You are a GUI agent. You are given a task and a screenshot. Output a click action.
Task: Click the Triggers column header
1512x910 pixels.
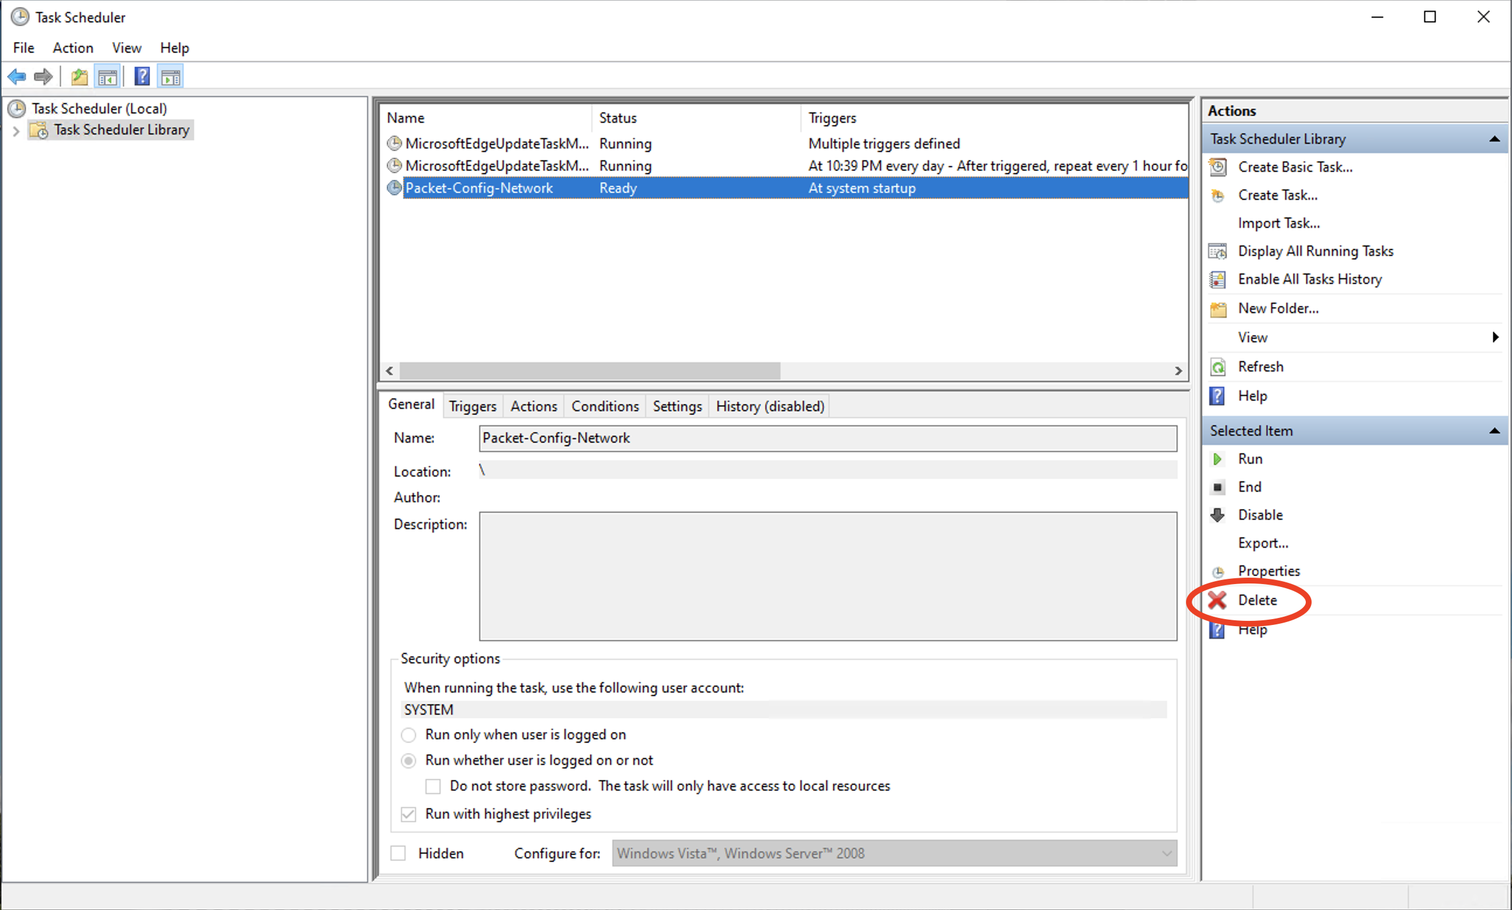click(995, 118)
